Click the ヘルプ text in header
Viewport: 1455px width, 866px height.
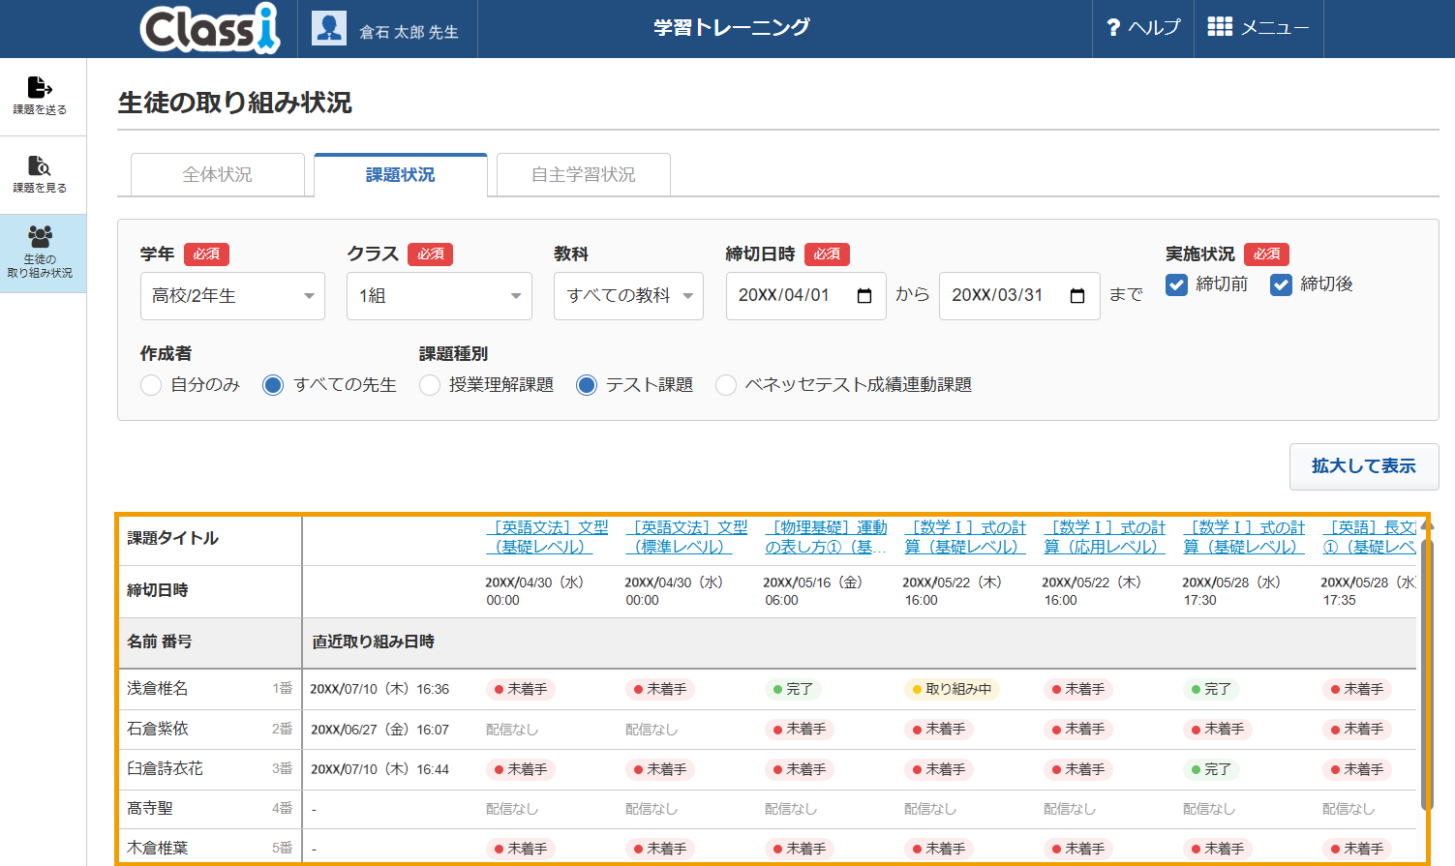[1155, 28]
